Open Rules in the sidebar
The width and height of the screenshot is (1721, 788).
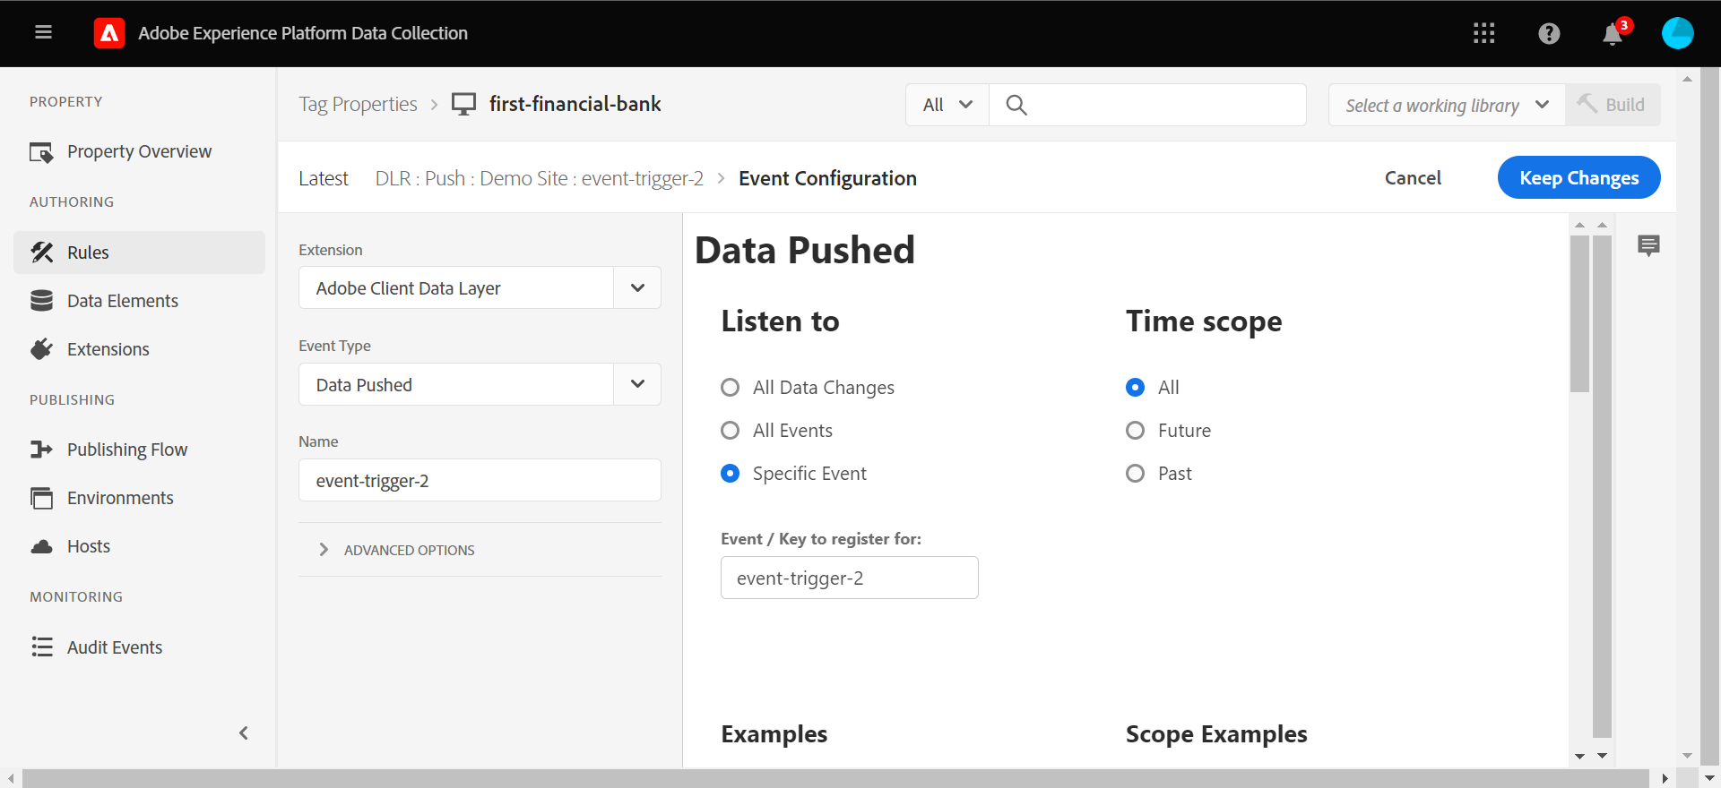[x=139, y=253]
